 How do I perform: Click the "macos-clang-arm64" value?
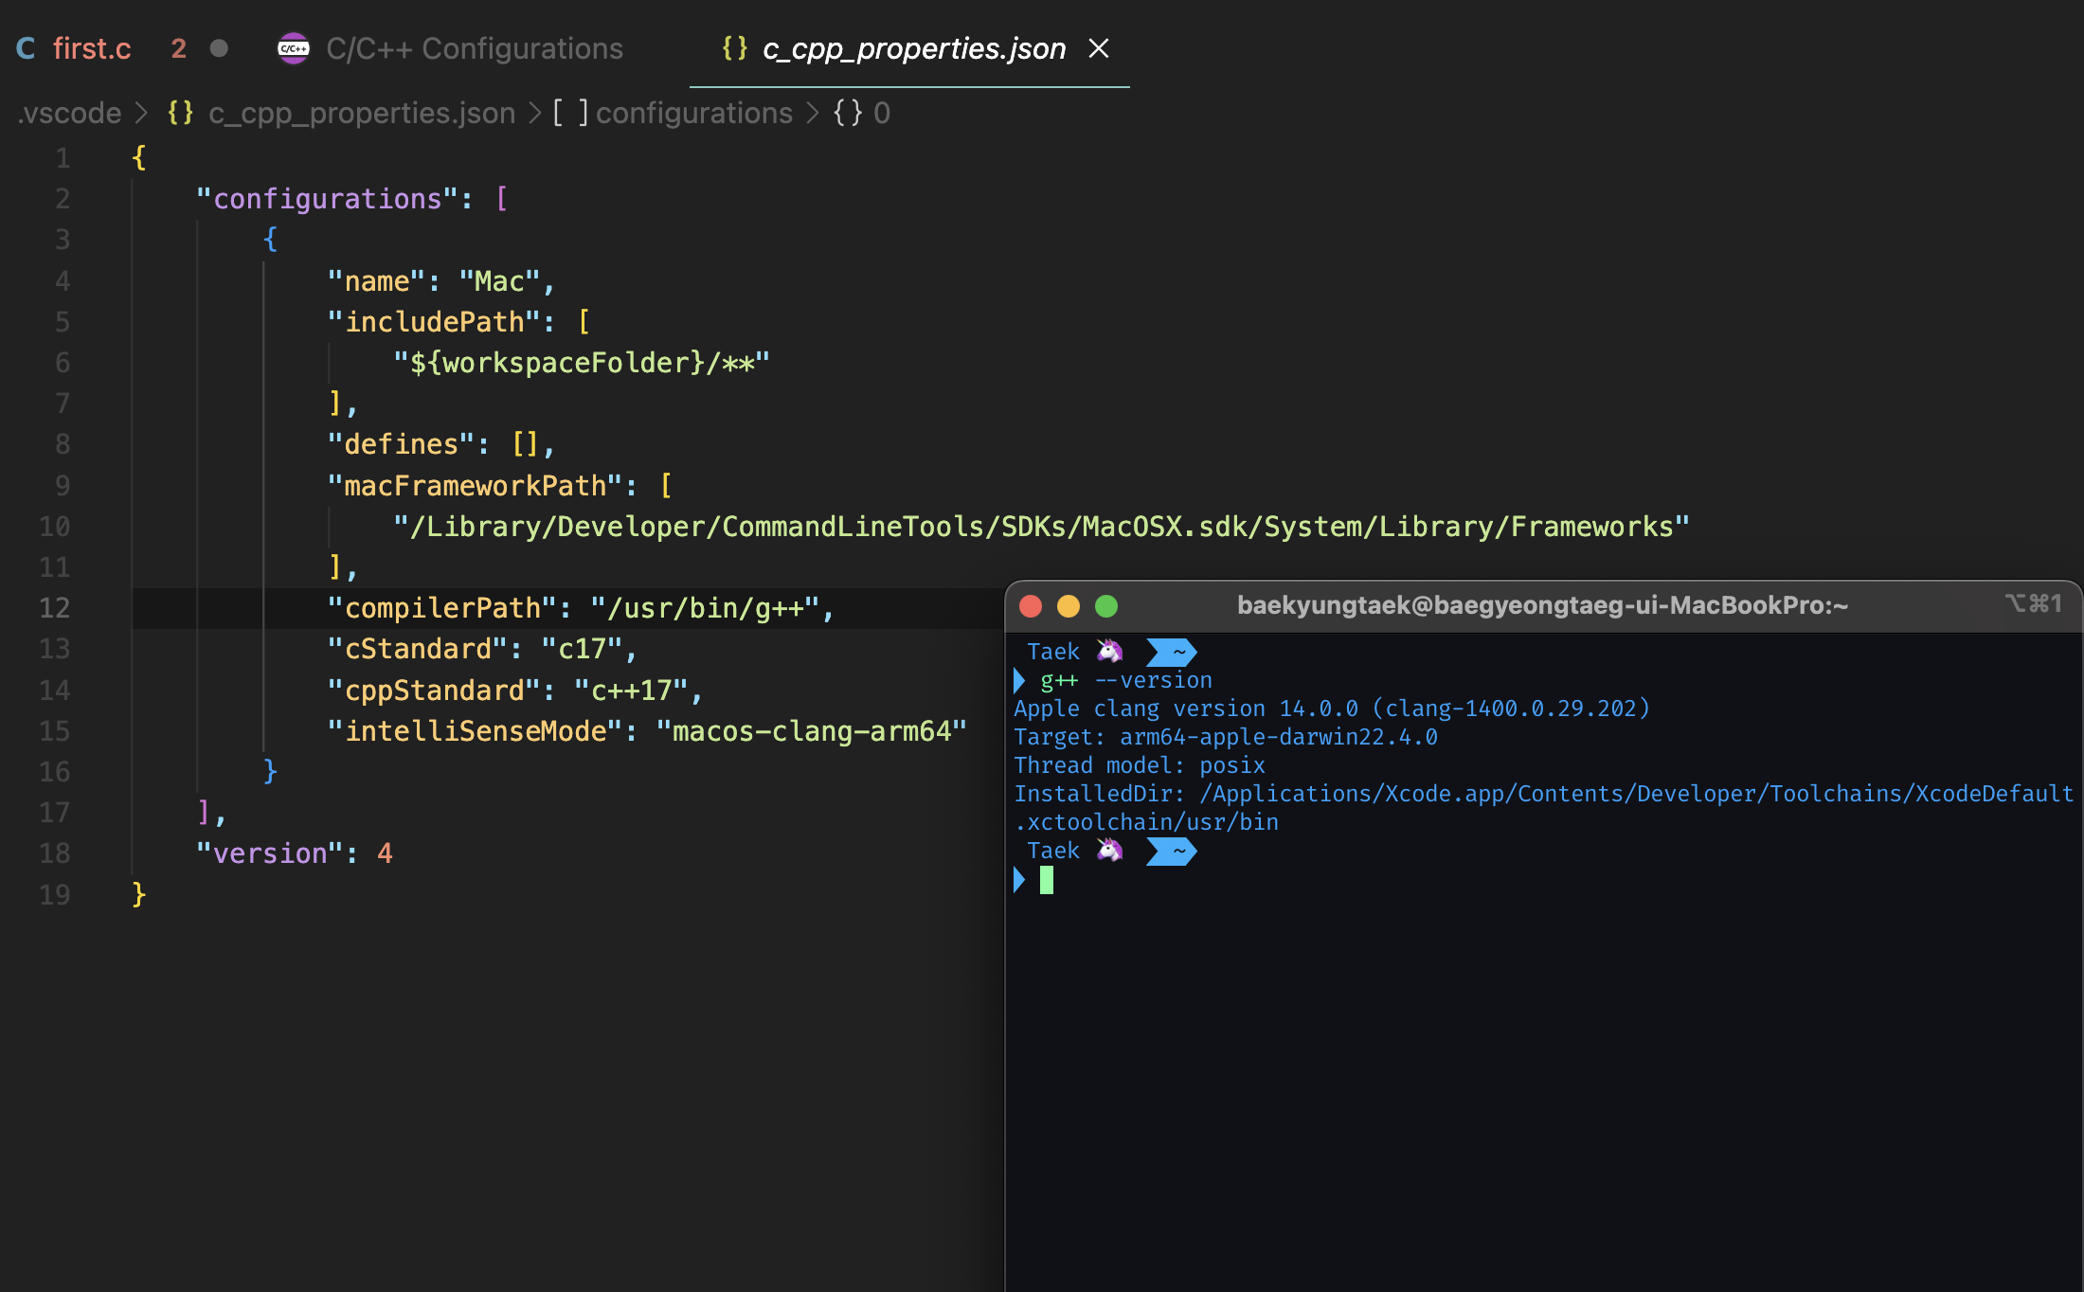pyautogui.click(x=811, y=731)
